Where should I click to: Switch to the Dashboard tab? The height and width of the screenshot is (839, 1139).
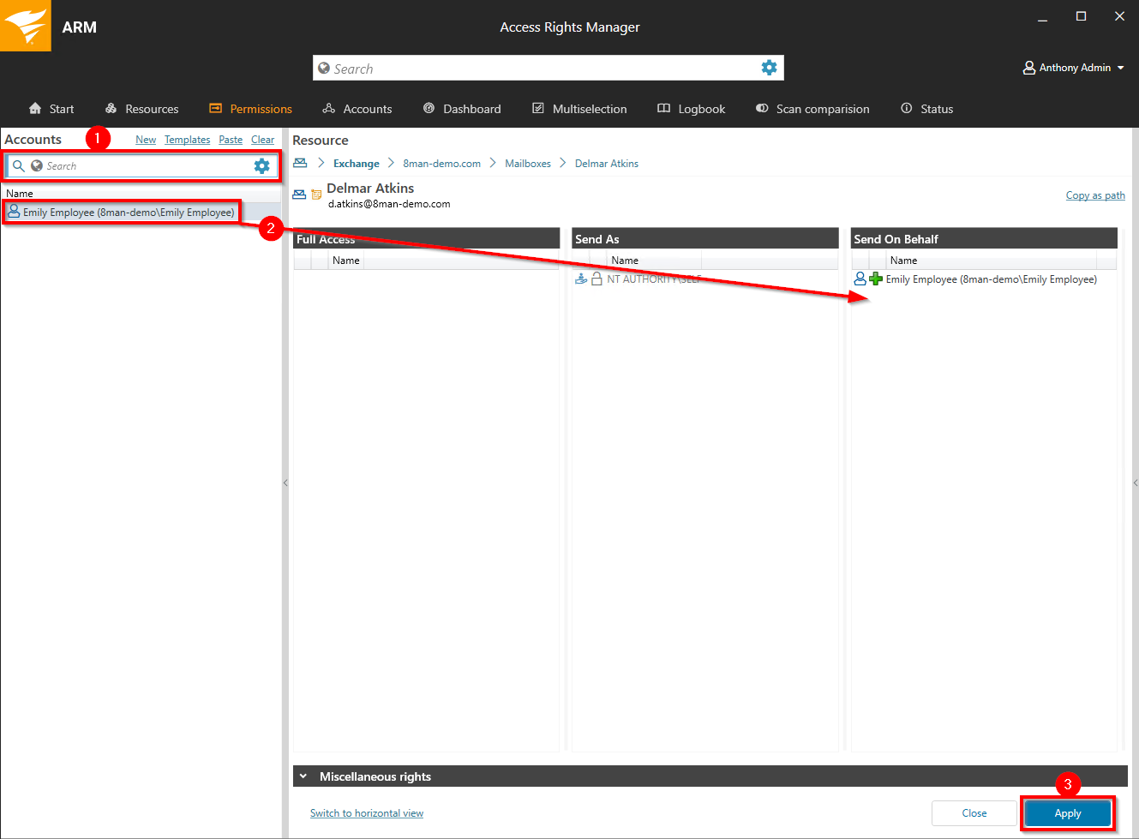(x=462, y=109)
